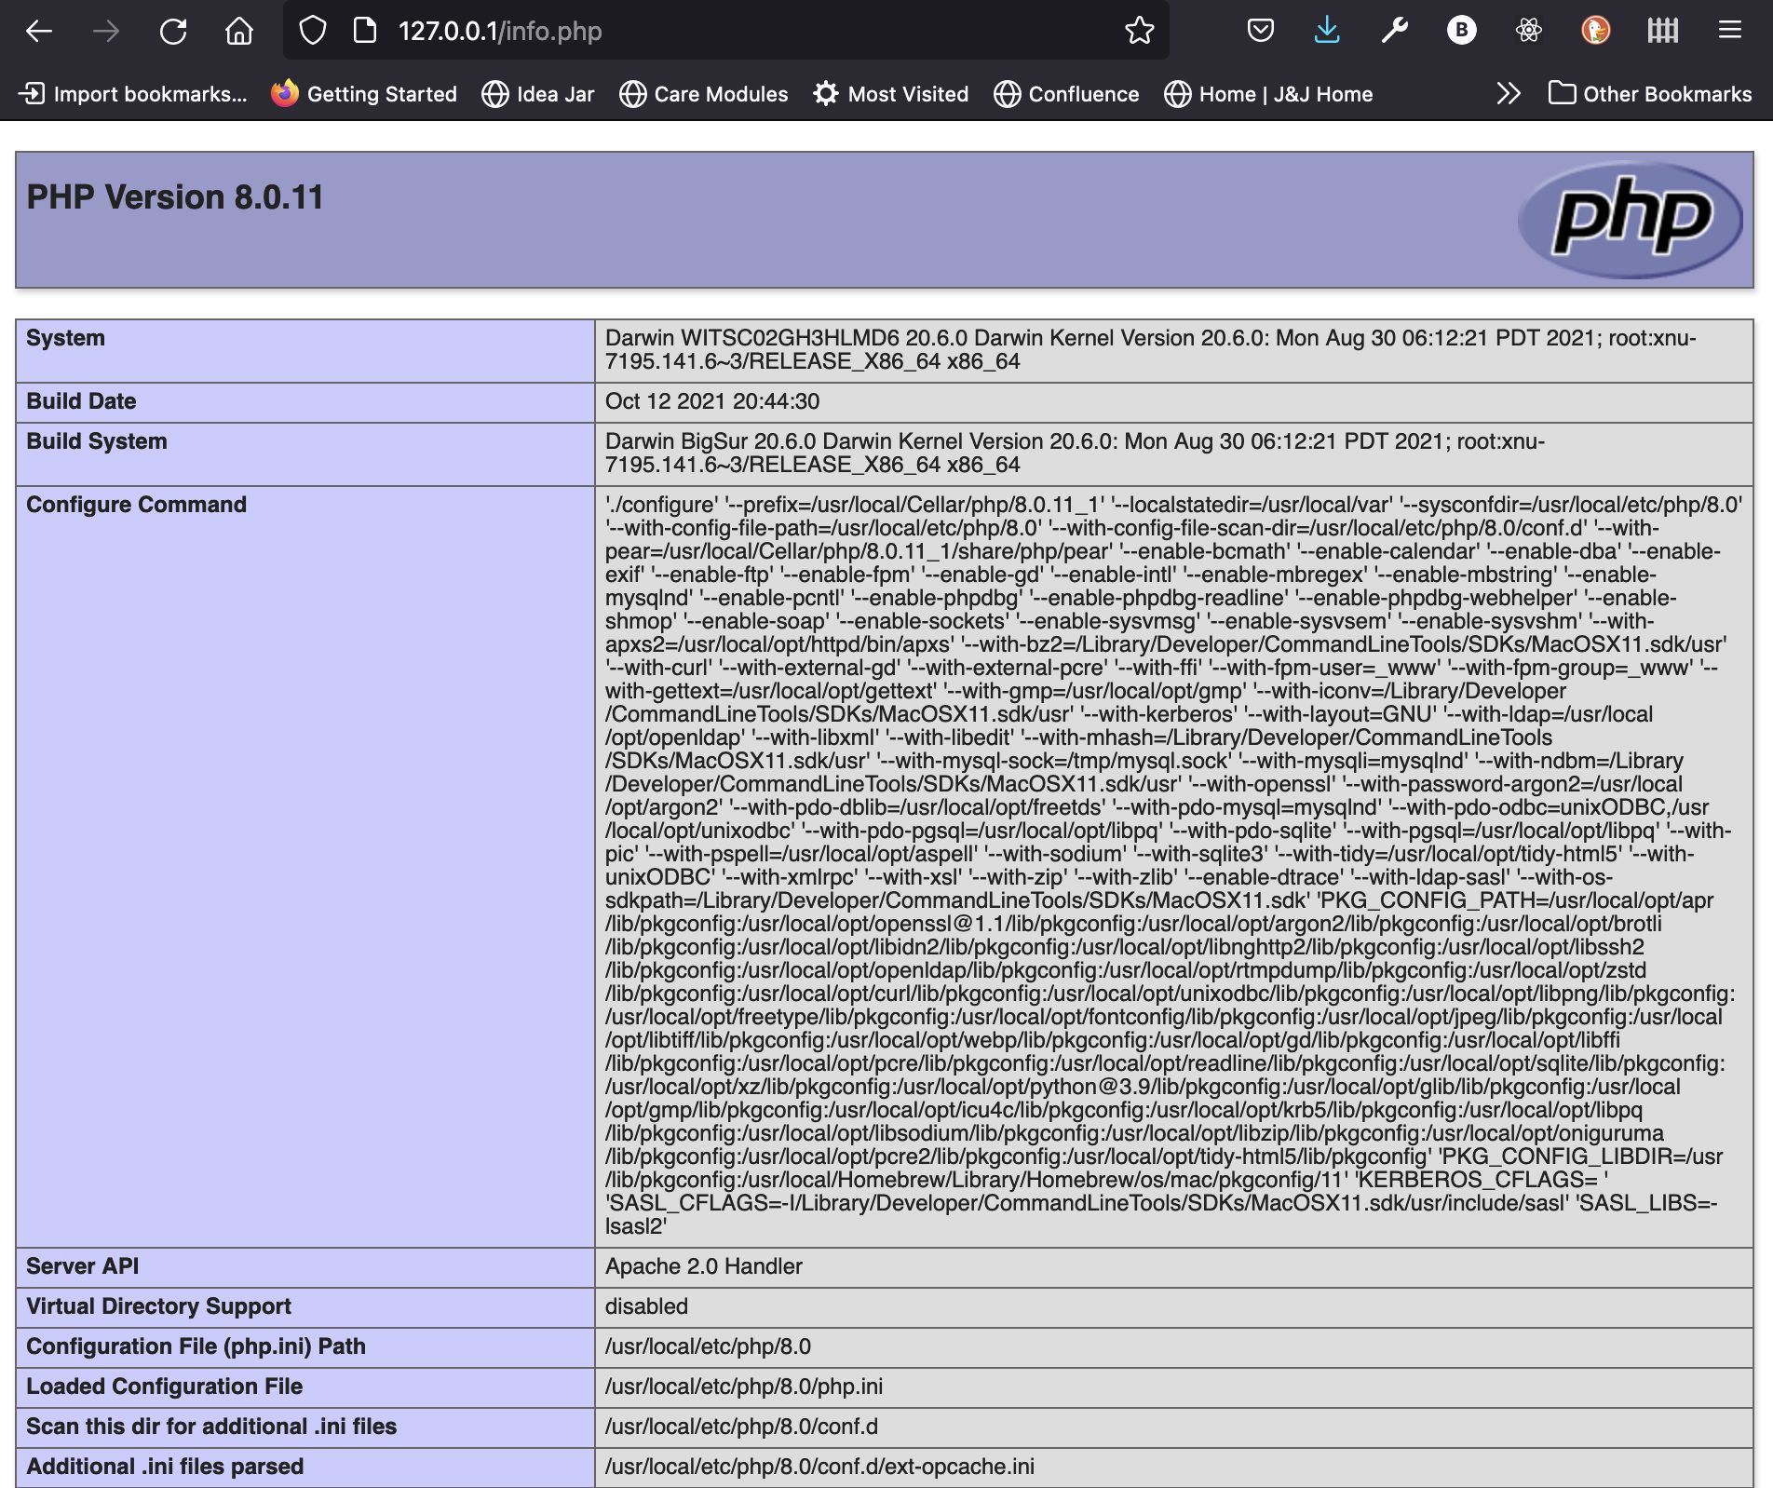Open the Confluence bookmark
The width and height of the screenshot is (1773, 1488).
[x=1066, y=94]
